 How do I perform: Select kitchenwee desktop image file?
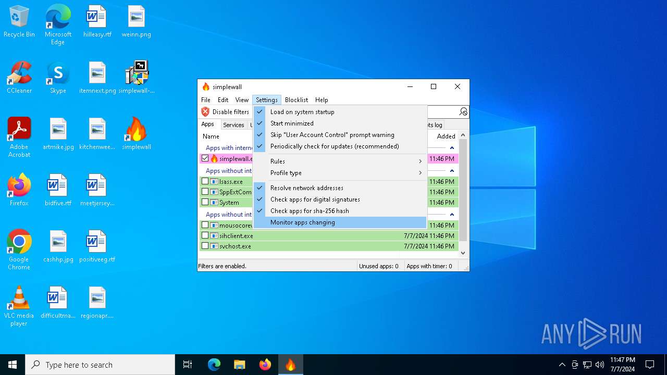[x=97, y=134]
